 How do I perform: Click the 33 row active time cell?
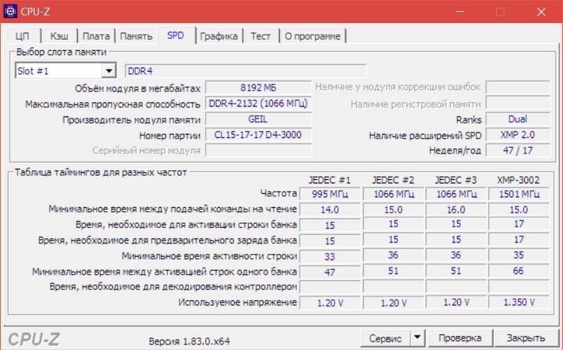click(x=330, y=257)
